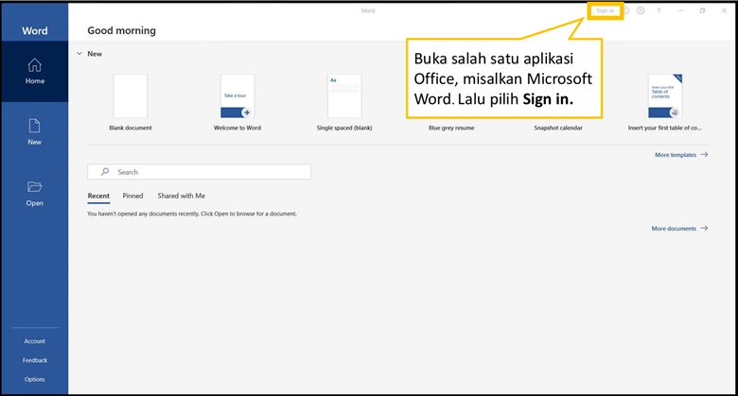The width and height of the screenshot is (738, 396).
Task: Click into the Search field
Action: pyautogui.click(x=199, y=172)
